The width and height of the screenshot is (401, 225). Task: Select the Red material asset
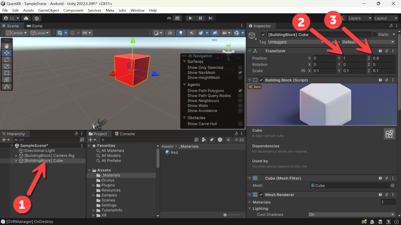(172, 152)
